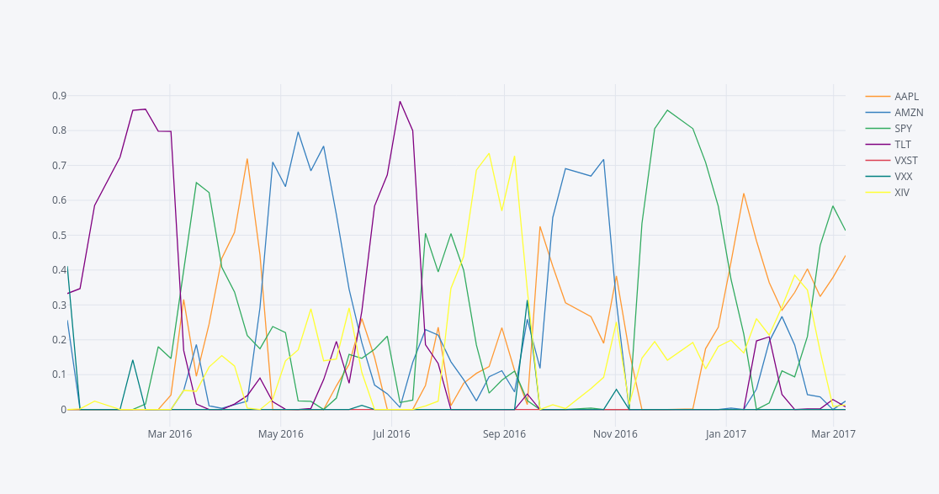Select the SPY peak after Nov 2016
The height and width of the screenshot is (494, 939).
(x=667, y=110)
